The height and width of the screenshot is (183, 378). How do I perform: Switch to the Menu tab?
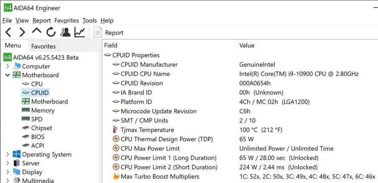pos(13,46)
